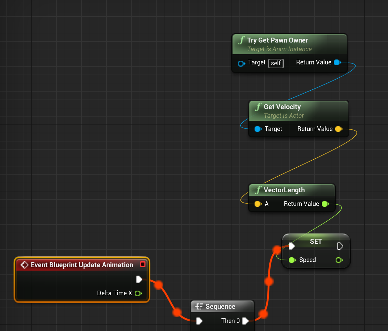Screen dimensions: 388x331
Task: Click the yellow A input pin on VectorLength
Action: 258,204
